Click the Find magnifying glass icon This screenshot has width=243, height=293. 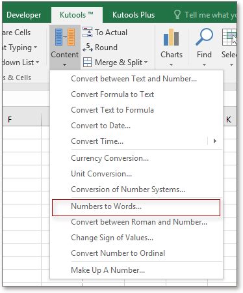point(204,36)
